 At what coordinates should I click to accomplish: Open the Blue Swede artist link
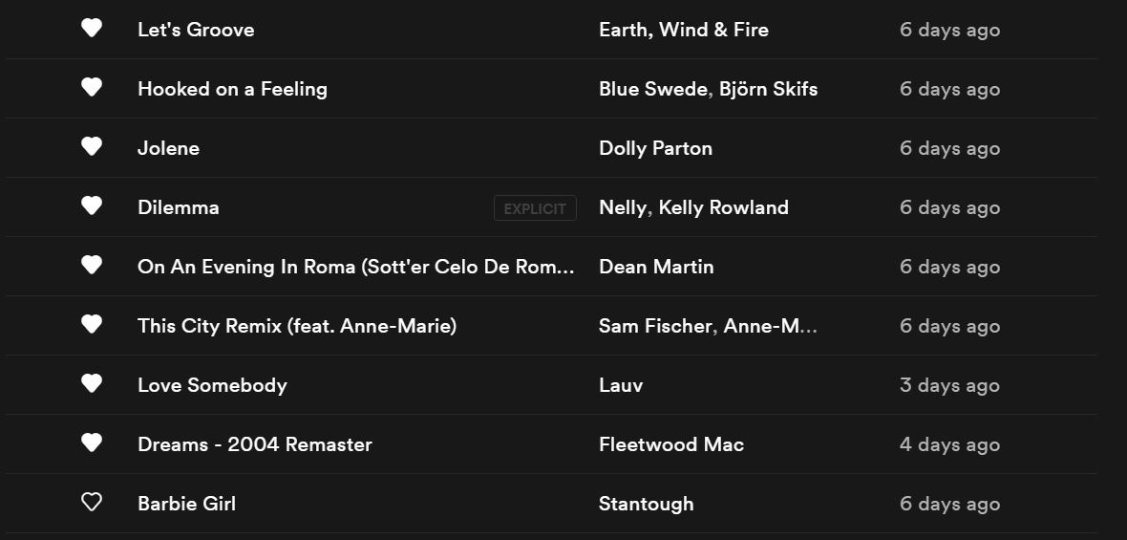click(x=653, y=89)
